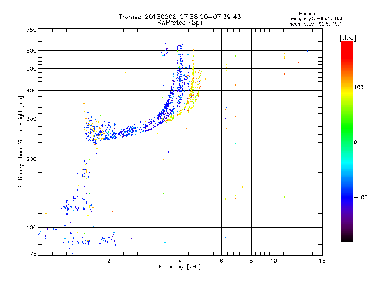Click the 4 MHz frequency tick label

coord(180,261)
